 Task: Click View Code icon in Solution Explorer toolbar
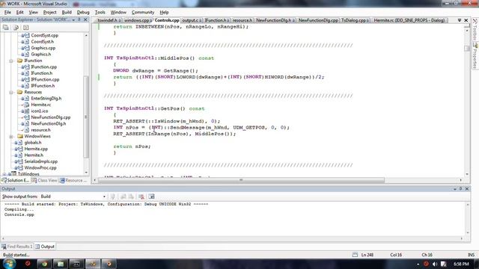25,28
